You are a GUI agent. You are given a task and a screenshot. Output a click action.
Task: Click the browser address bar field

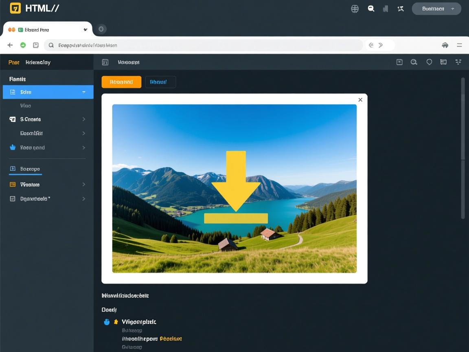click(204, 45)
